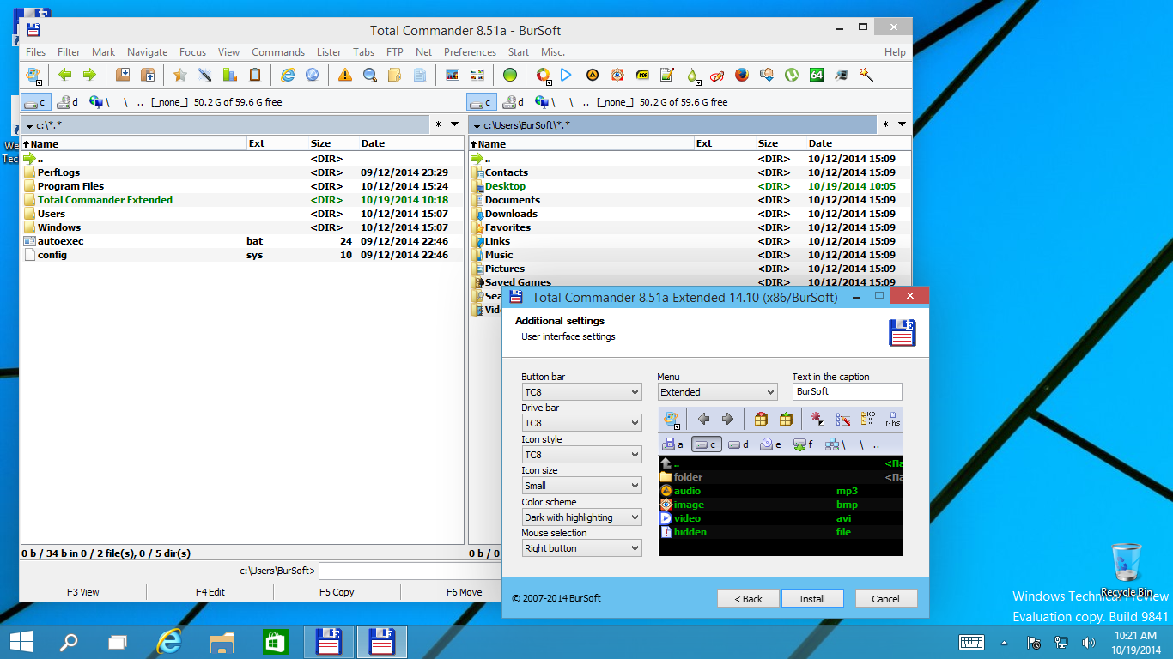Open the Mouse selection dropdown

581,548
